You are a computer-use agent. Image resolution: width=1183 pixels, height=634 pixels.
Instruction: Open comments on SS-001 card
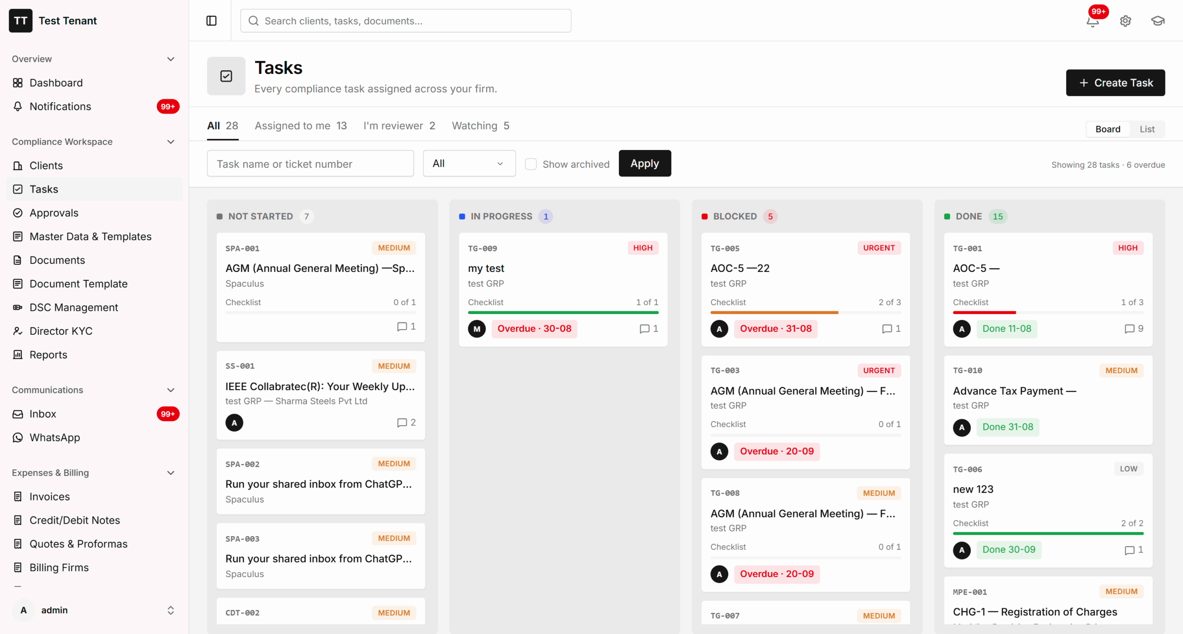[x=407, y=423]
